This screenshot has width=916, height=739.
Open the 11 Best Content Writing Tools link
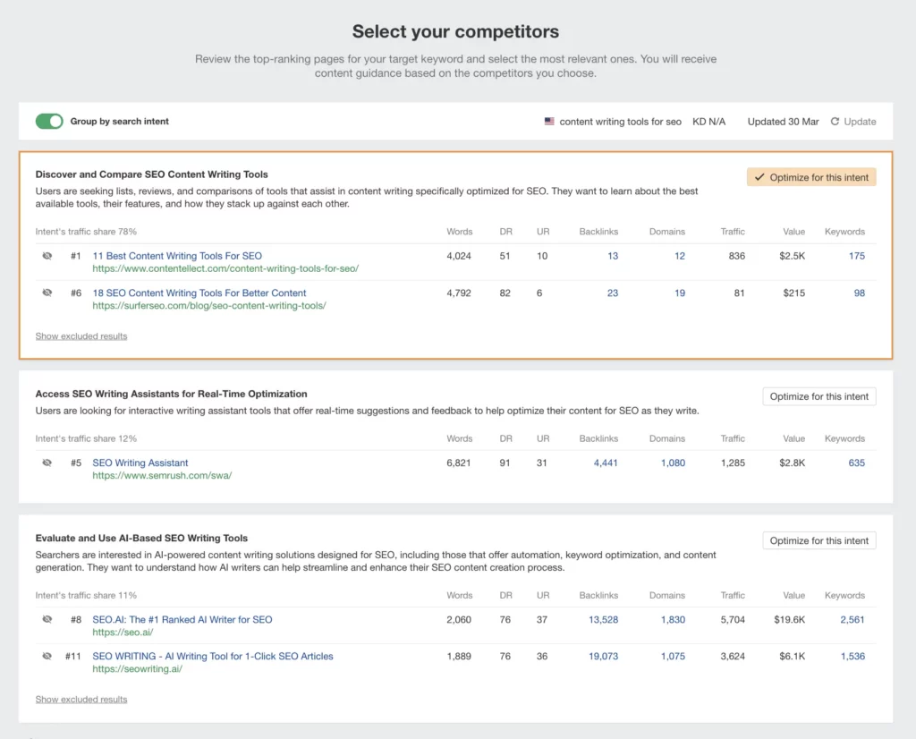pos(177,256)
